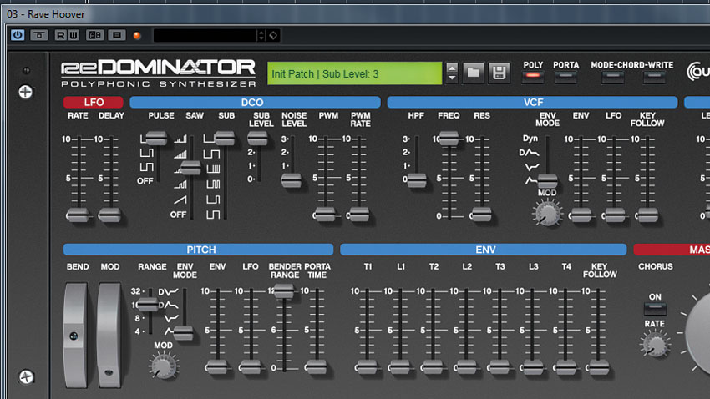The width and height of the screenshot is (710, 399).
Task: Click the VCF section header
Action: coord(533,102)
